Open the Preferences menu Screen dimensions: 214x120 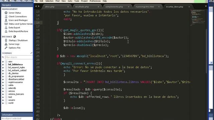95,1
